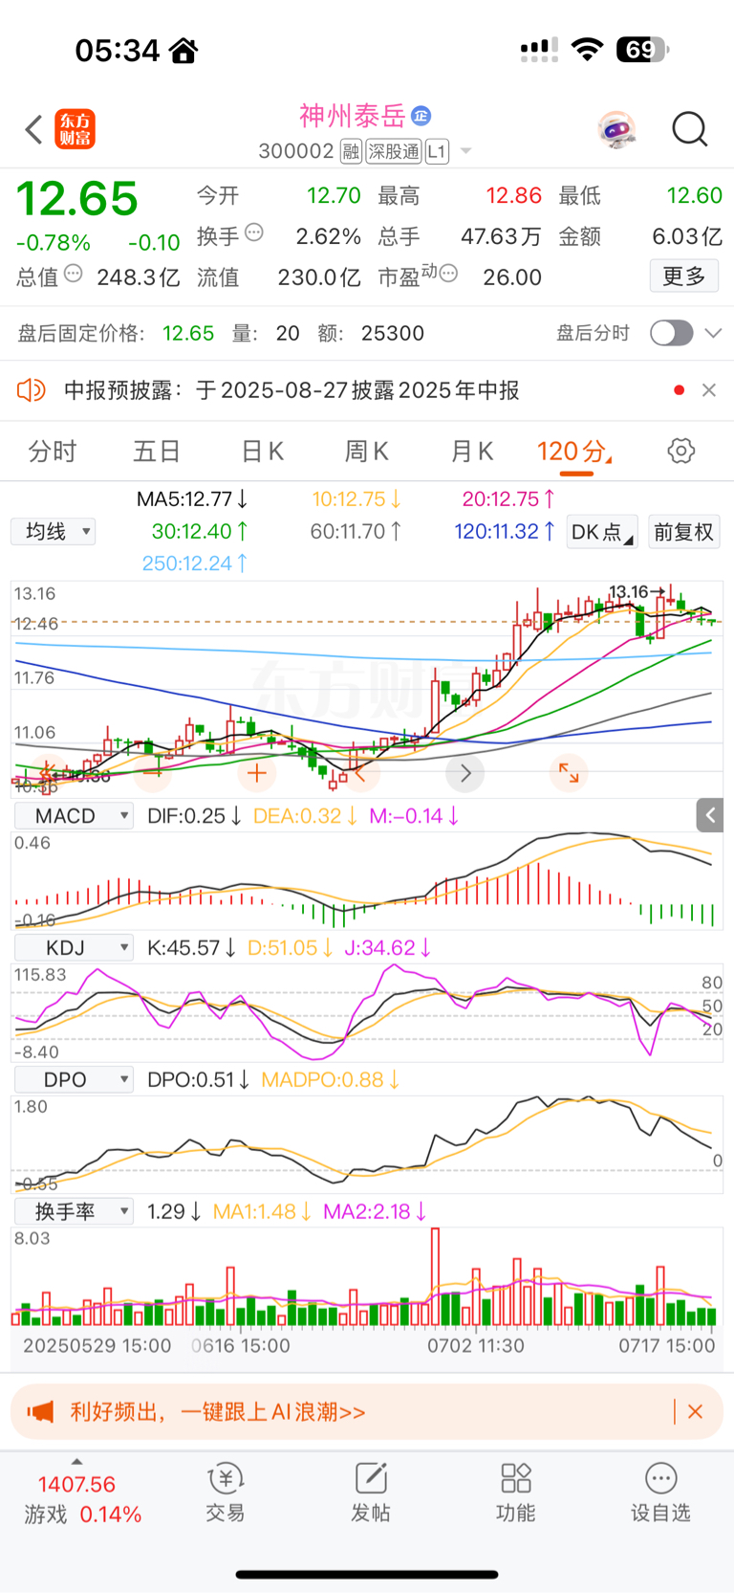Expand stock title dropdown arrow
The image size is (734, 1593).
point(465,151)
